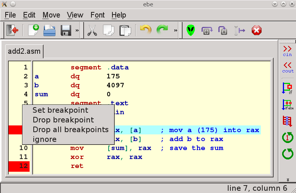The height and width of the screenshot is (193, 296).
Task: Click line number 11 in margin
Action: pos(23,157)
